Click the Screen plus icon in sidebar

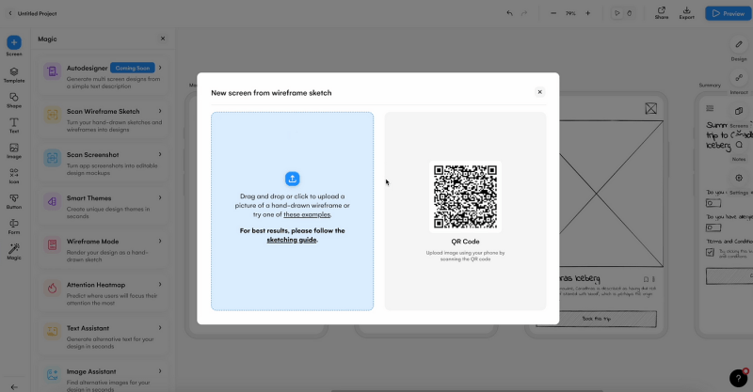(x=14, y=42)
